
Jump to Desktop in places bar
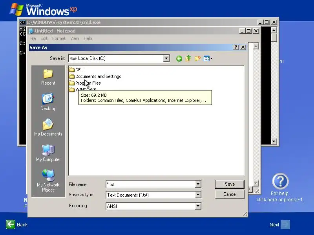[48, 102]
